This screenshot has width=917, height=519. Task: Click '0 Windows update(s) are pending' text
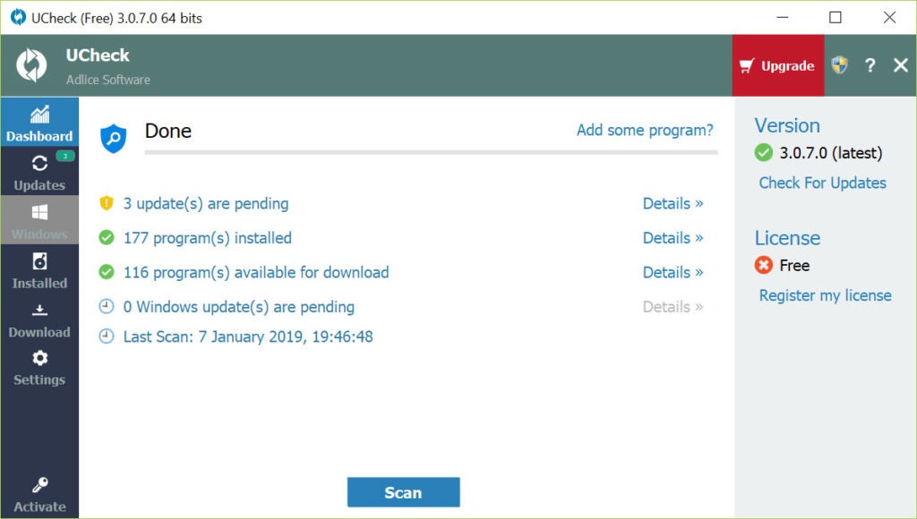238,307
